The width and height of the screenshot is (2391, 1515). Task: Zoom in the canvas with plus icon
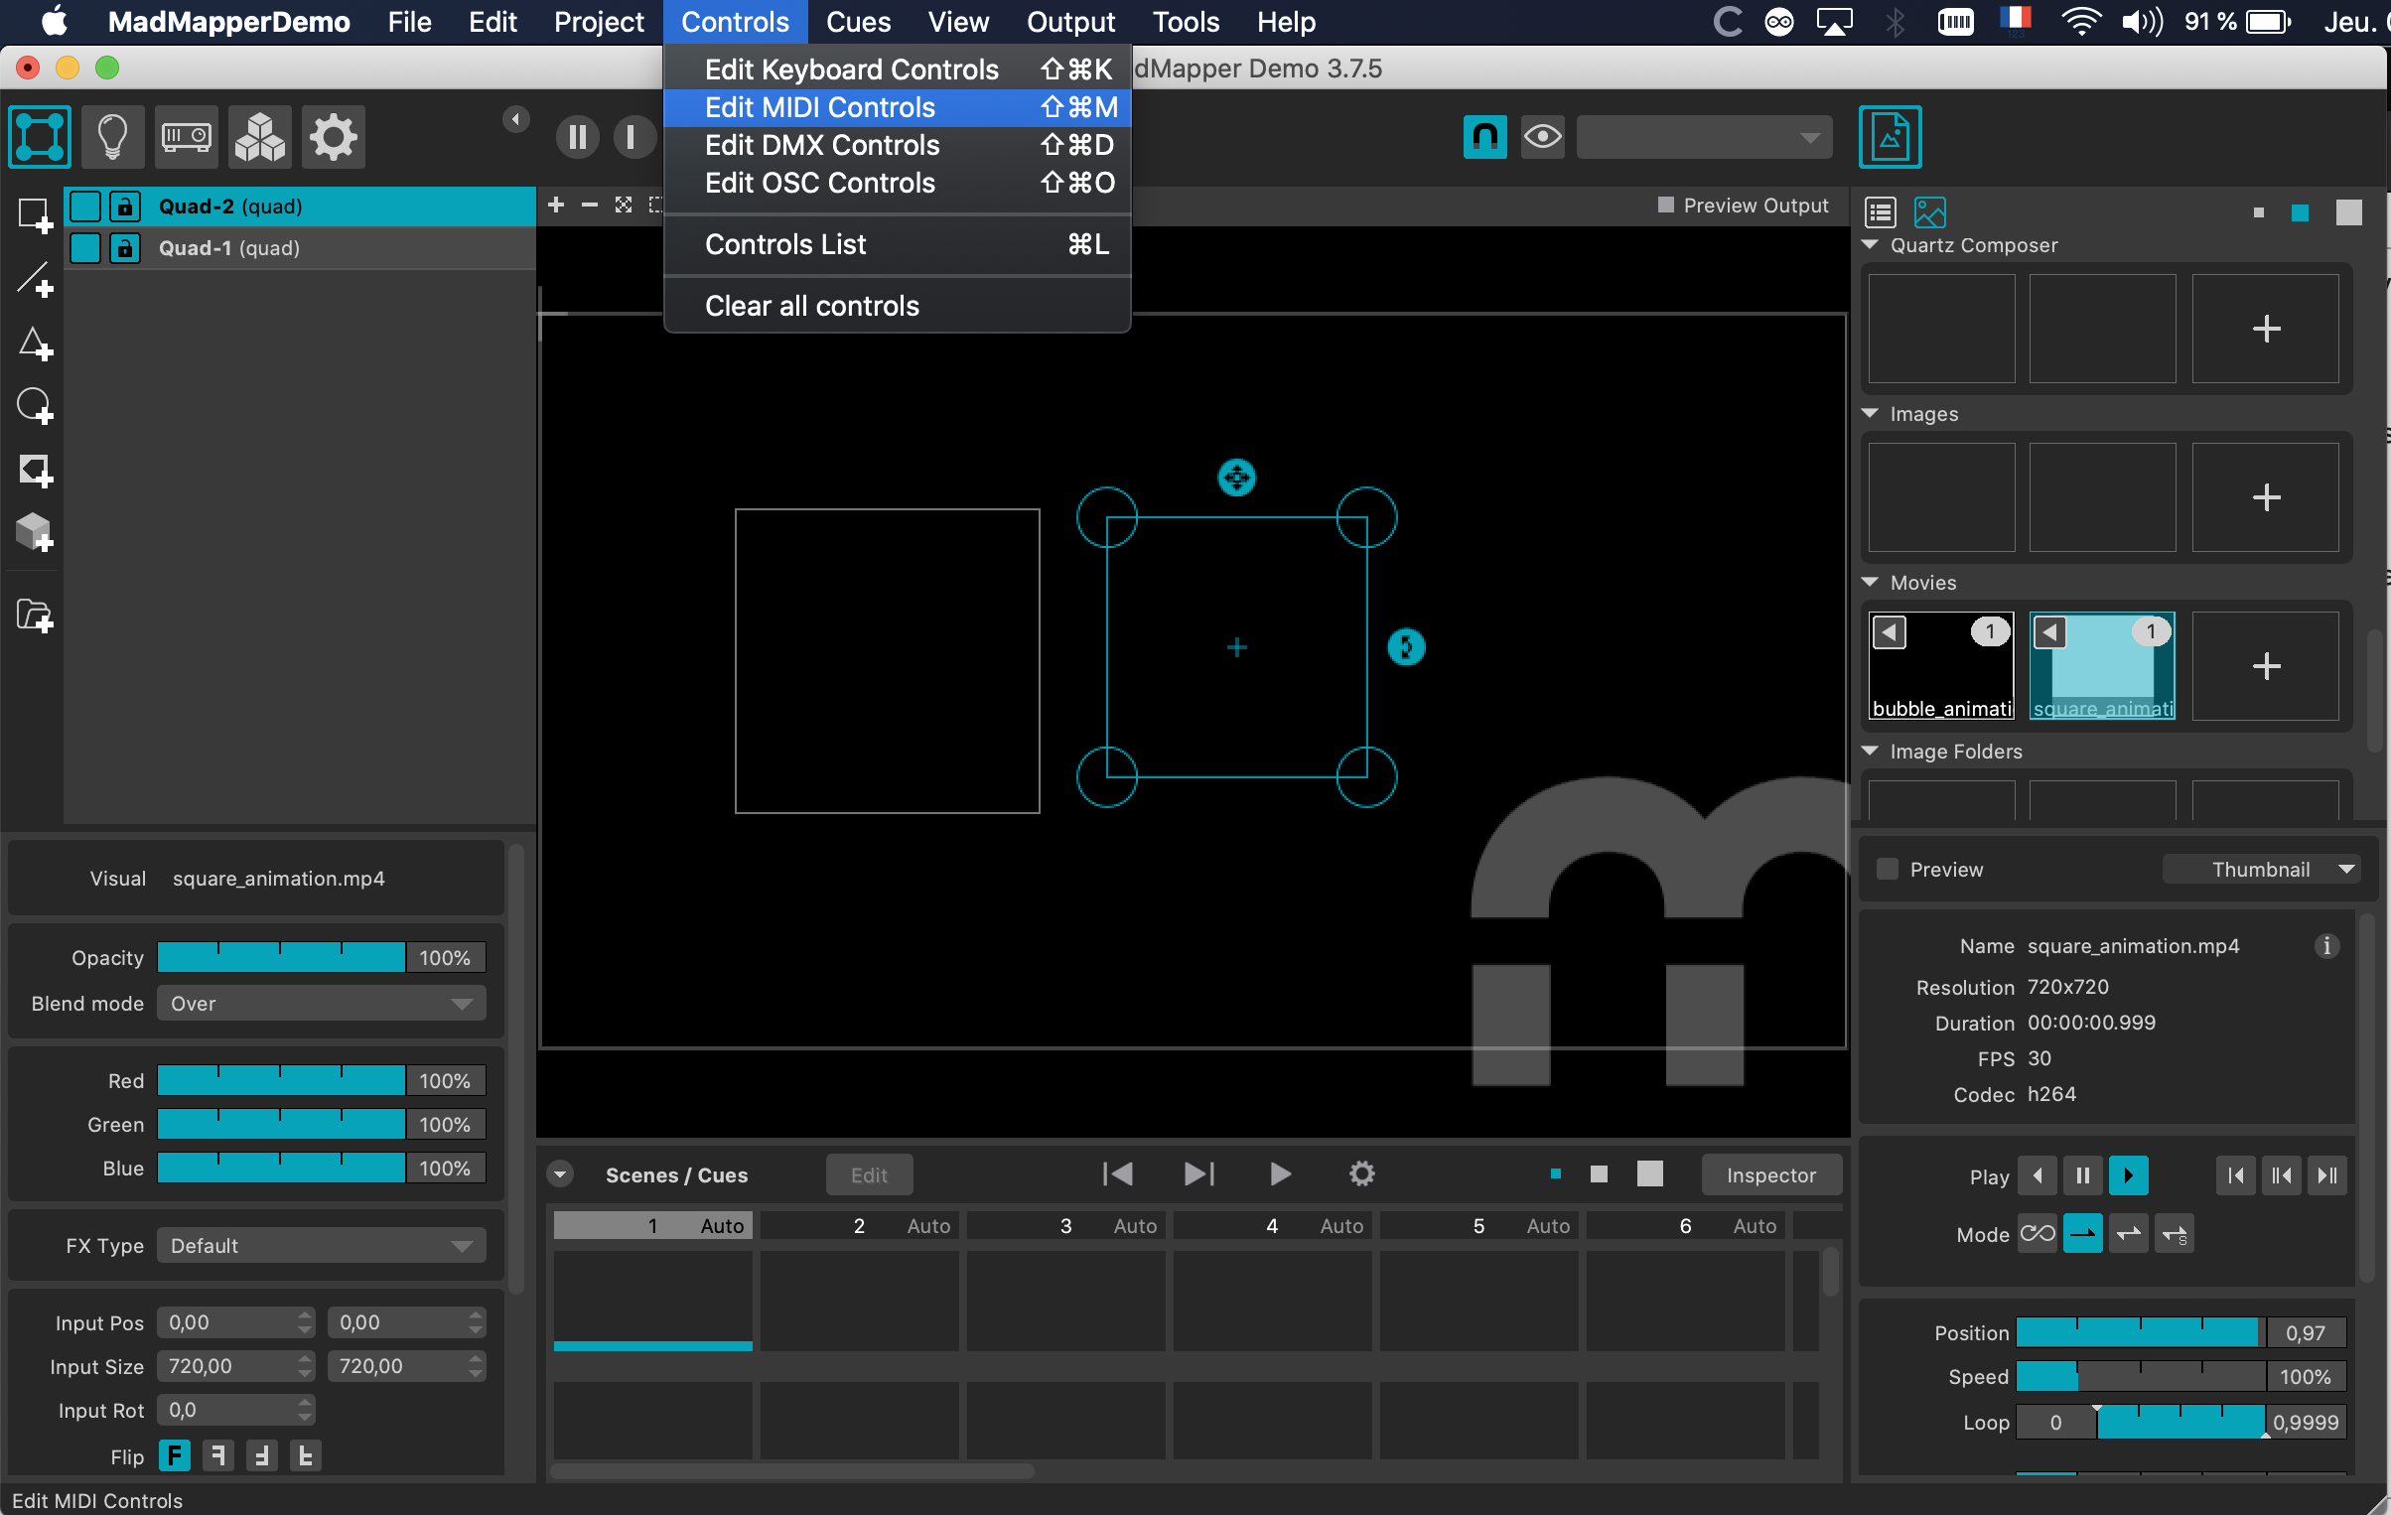[556, 205]
